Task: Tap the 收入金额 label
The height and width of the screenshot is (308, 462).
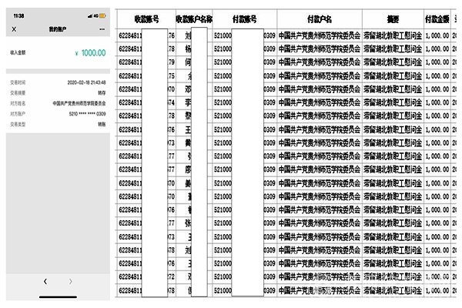Action: coord(18,53)
